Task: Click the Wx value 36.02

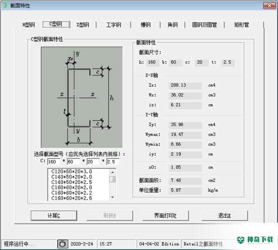Action: coord(185,95)
